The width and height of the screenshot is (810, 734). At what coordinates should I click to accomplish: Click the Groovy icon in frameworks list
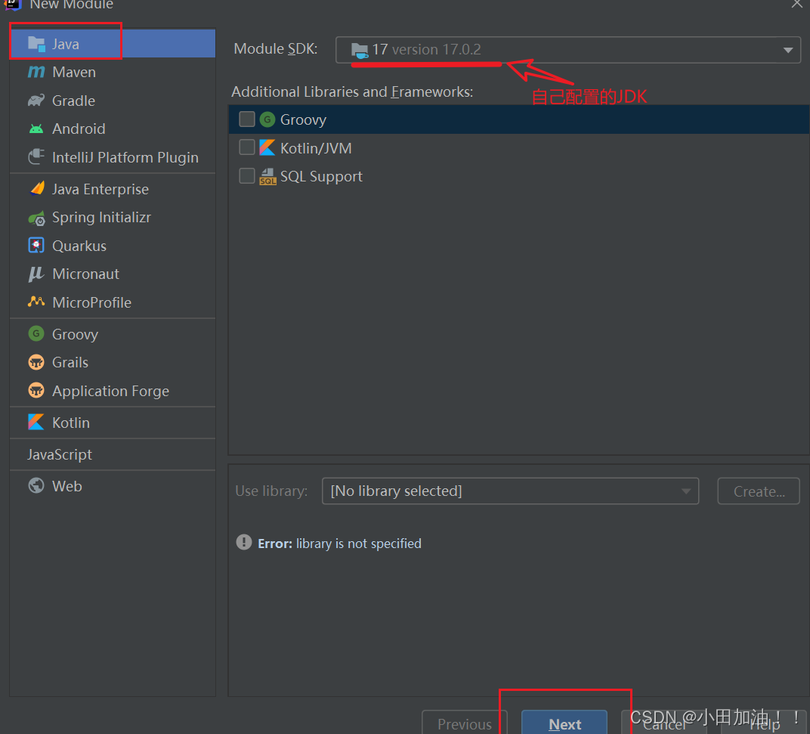coord(267,119)
